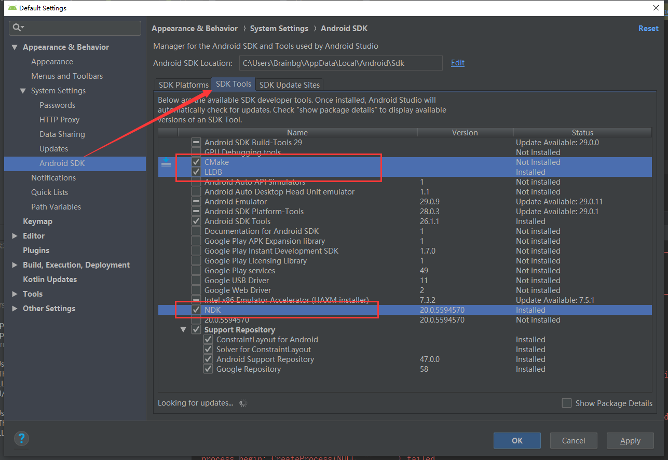
Task: Expand Build, Execution, Deployment node
Action: [15, 265]
